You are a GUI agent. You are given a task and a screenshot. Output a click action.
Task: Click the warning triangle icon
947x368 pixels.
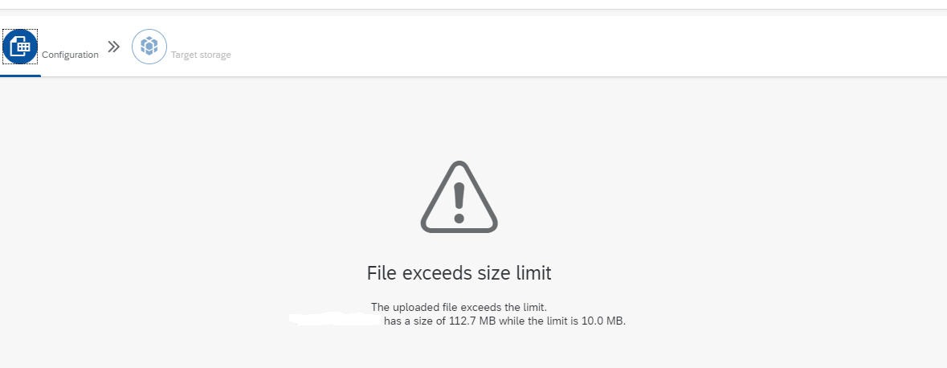(459, 197)
